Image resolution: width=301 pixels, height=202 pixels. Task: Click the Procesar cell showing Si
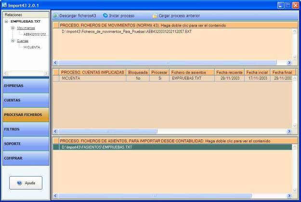(159, 78)
